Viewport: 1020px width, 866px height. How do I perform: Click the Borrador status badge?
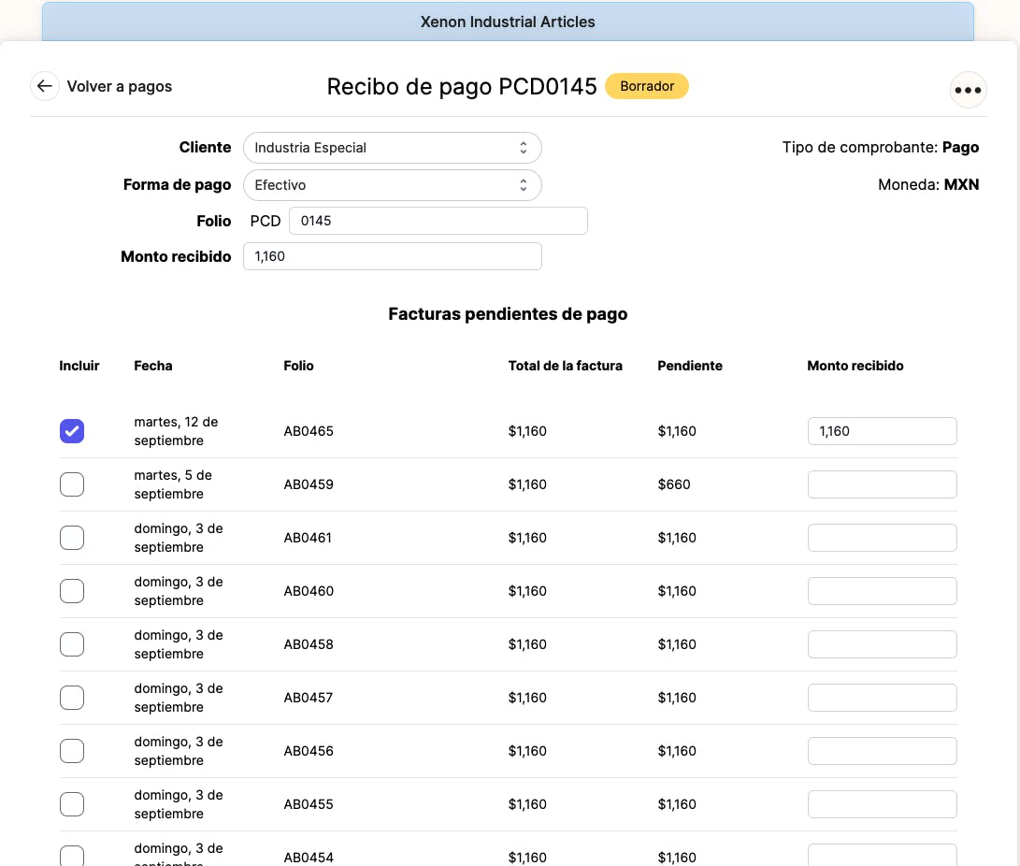pyautogui.click(x=646, y=86)
